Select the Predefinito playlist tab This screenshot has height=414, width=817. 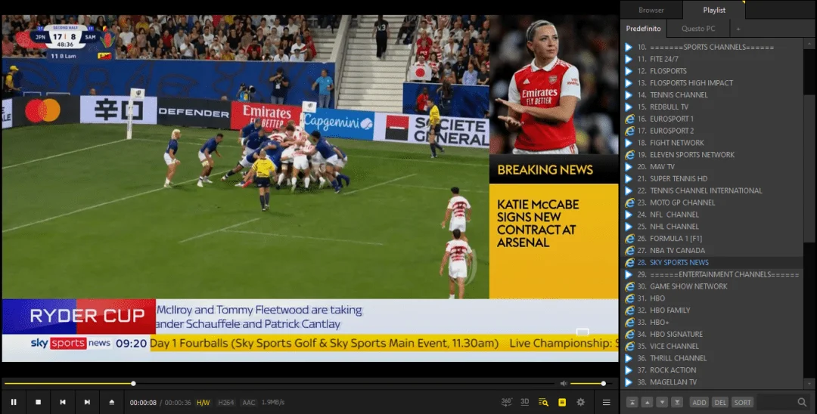click(x=644, y=29)
